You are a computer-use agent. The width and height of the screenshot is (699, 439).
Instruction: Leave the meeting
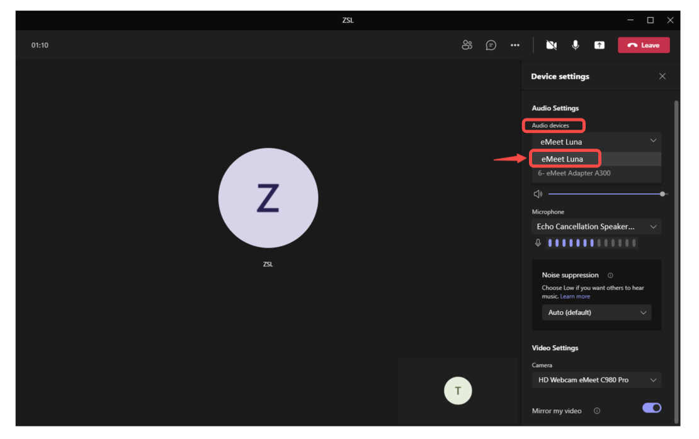644,45
